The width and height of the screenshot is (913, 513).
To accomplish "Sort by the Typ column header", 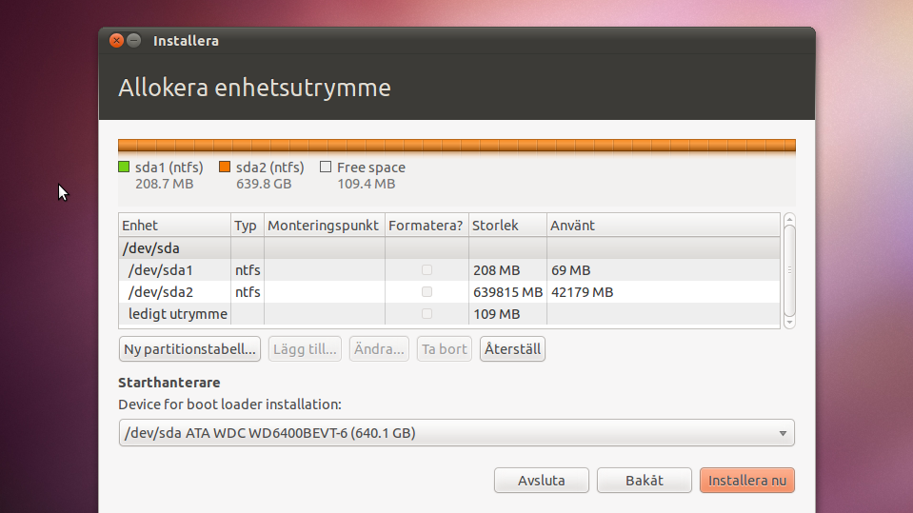I will 247,226.
